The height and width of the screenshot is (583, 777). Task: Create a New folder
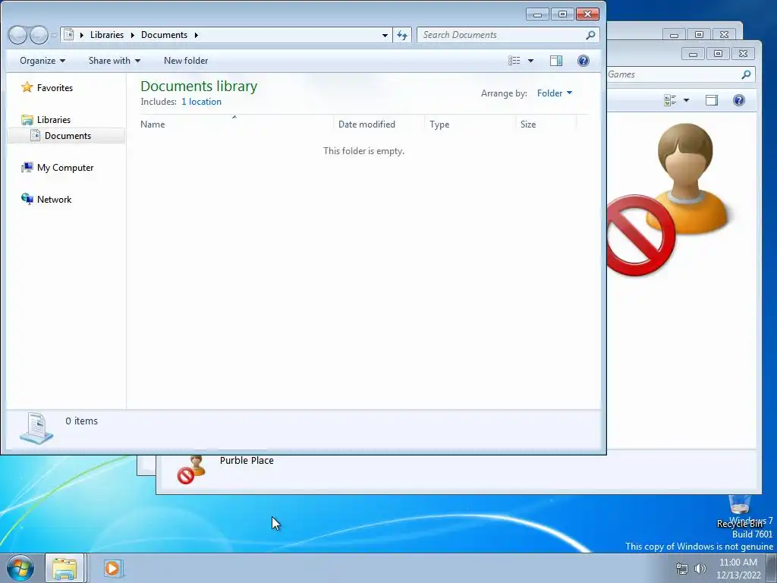pyautogui.click(x=186, y=61)
